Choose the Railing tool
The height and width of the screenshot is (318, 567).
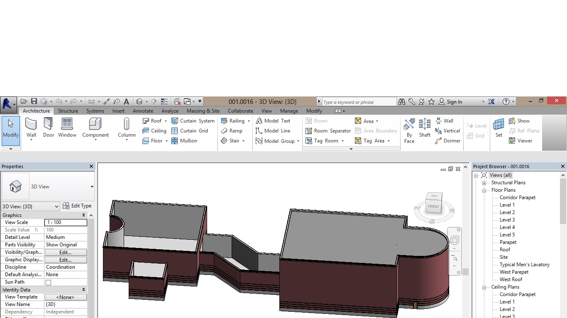coord(232,121)
